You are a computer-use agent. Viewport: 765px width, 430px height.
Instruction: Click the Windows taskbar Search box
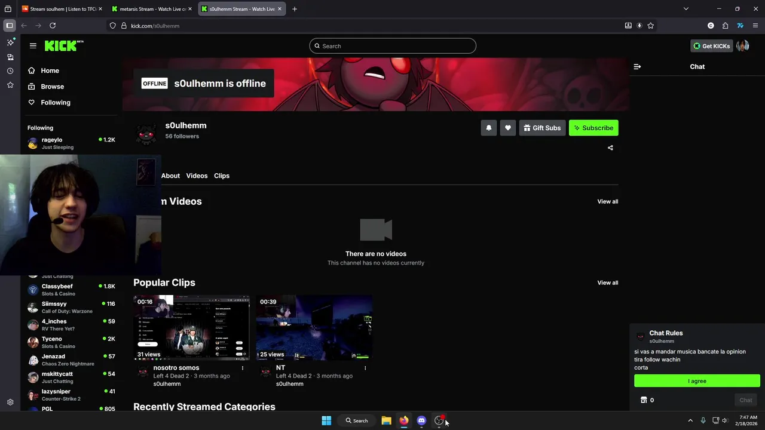tap(357, 421)
